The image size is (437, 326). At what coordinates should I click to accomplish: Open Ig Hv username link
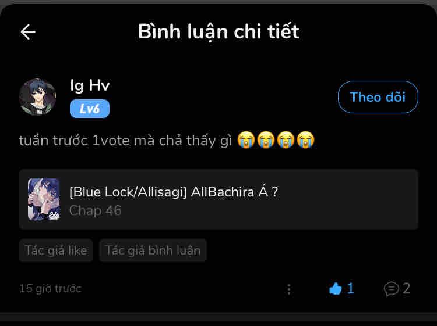click(90, 85)
